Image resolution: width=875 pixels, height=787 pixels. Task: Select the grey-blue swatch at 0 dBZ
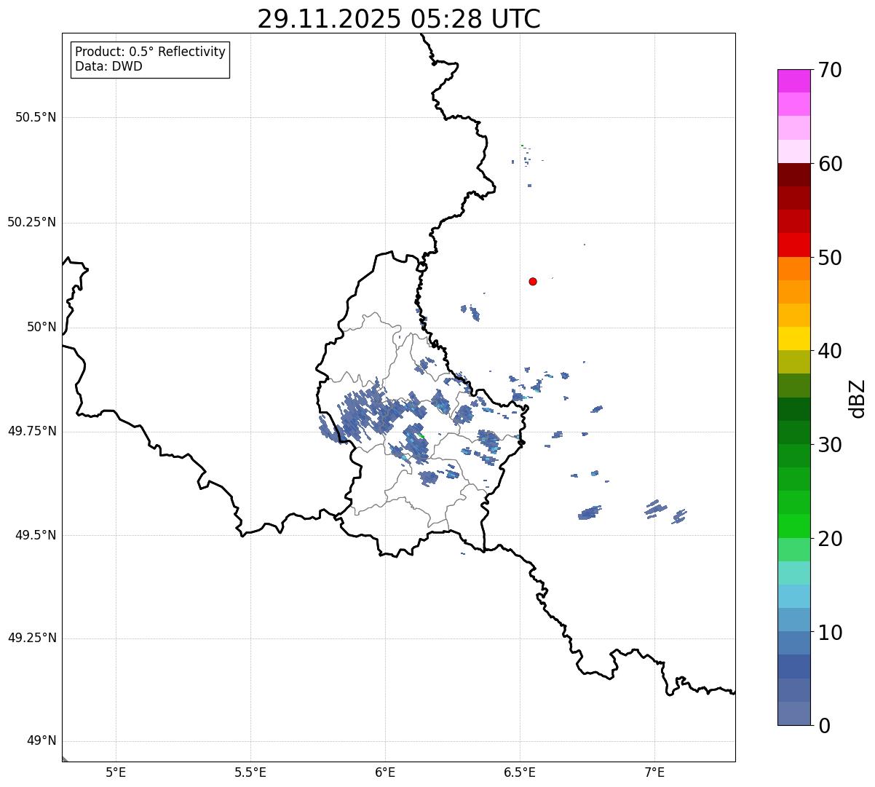793,713
